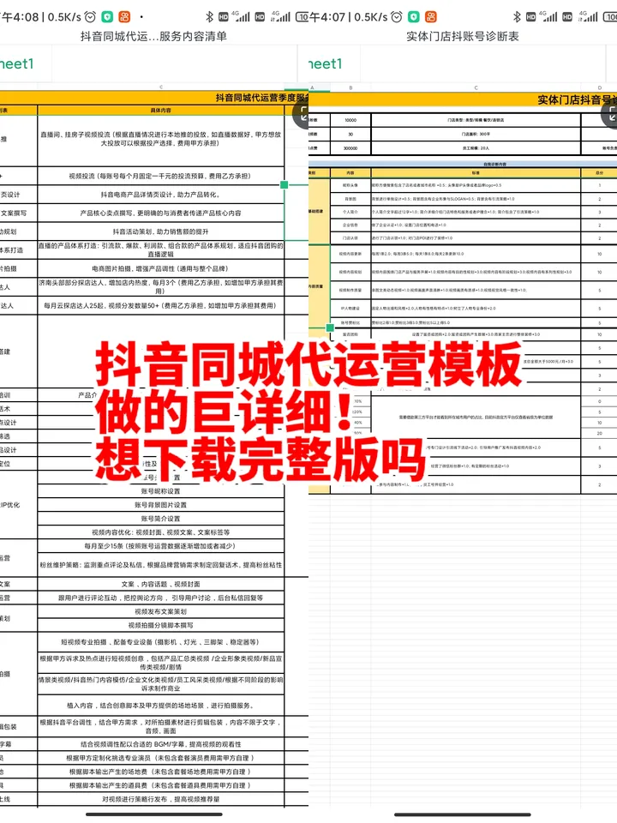Tap the green selection handle in right sheet

tap(330, 327)
